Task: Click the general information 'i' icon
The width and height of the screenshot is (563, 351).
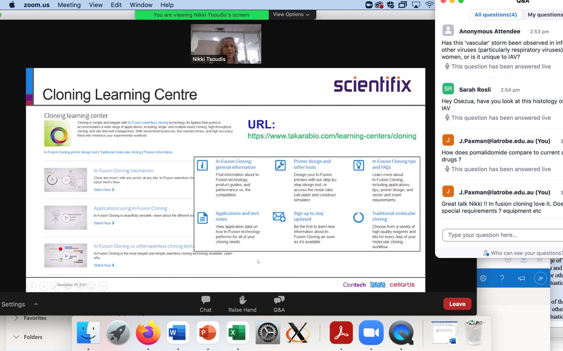Action: [202, 165]
